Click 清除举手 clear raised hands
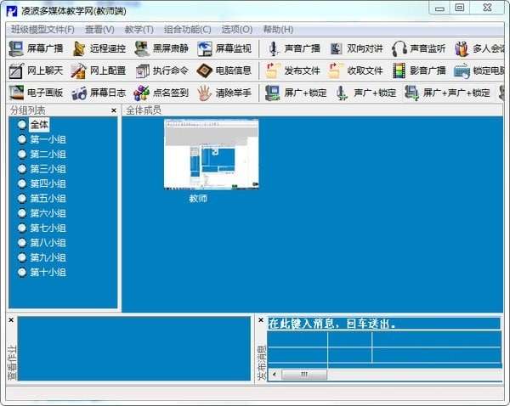This screenshot has width=510, height=406. (x=224, y=93)
